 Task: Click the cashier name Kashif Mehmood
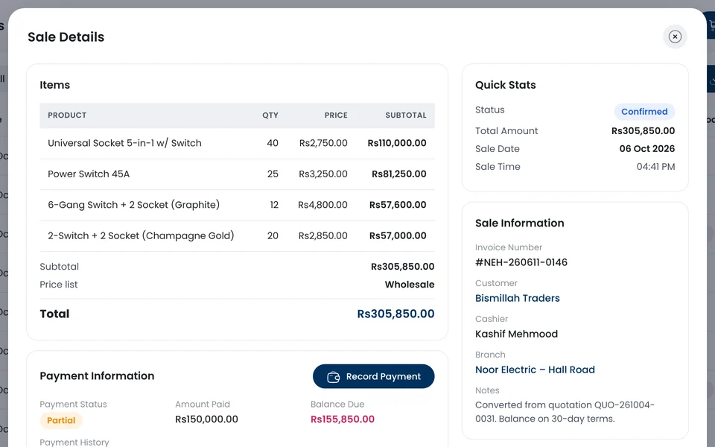pos(516,334)
